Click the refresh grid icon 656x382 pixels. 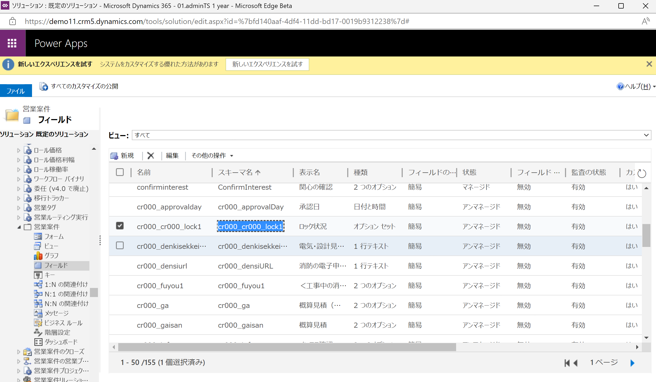tap(642, 173)
